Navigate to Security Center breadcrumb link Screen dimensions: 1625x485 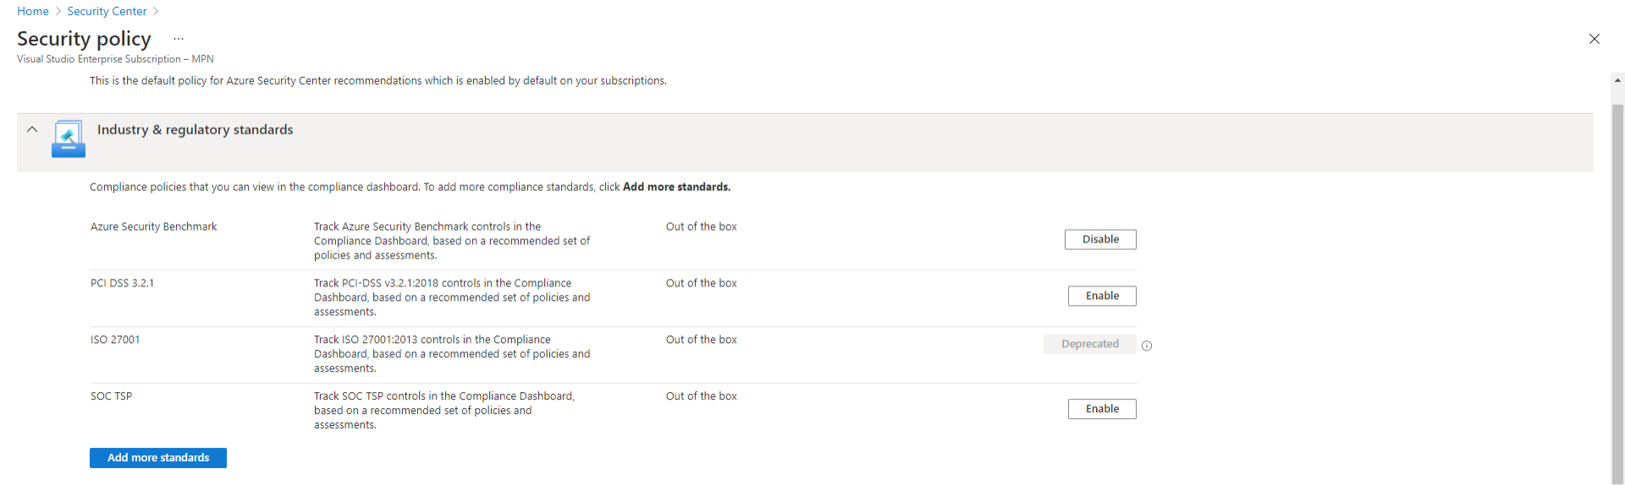click(107, 11)
